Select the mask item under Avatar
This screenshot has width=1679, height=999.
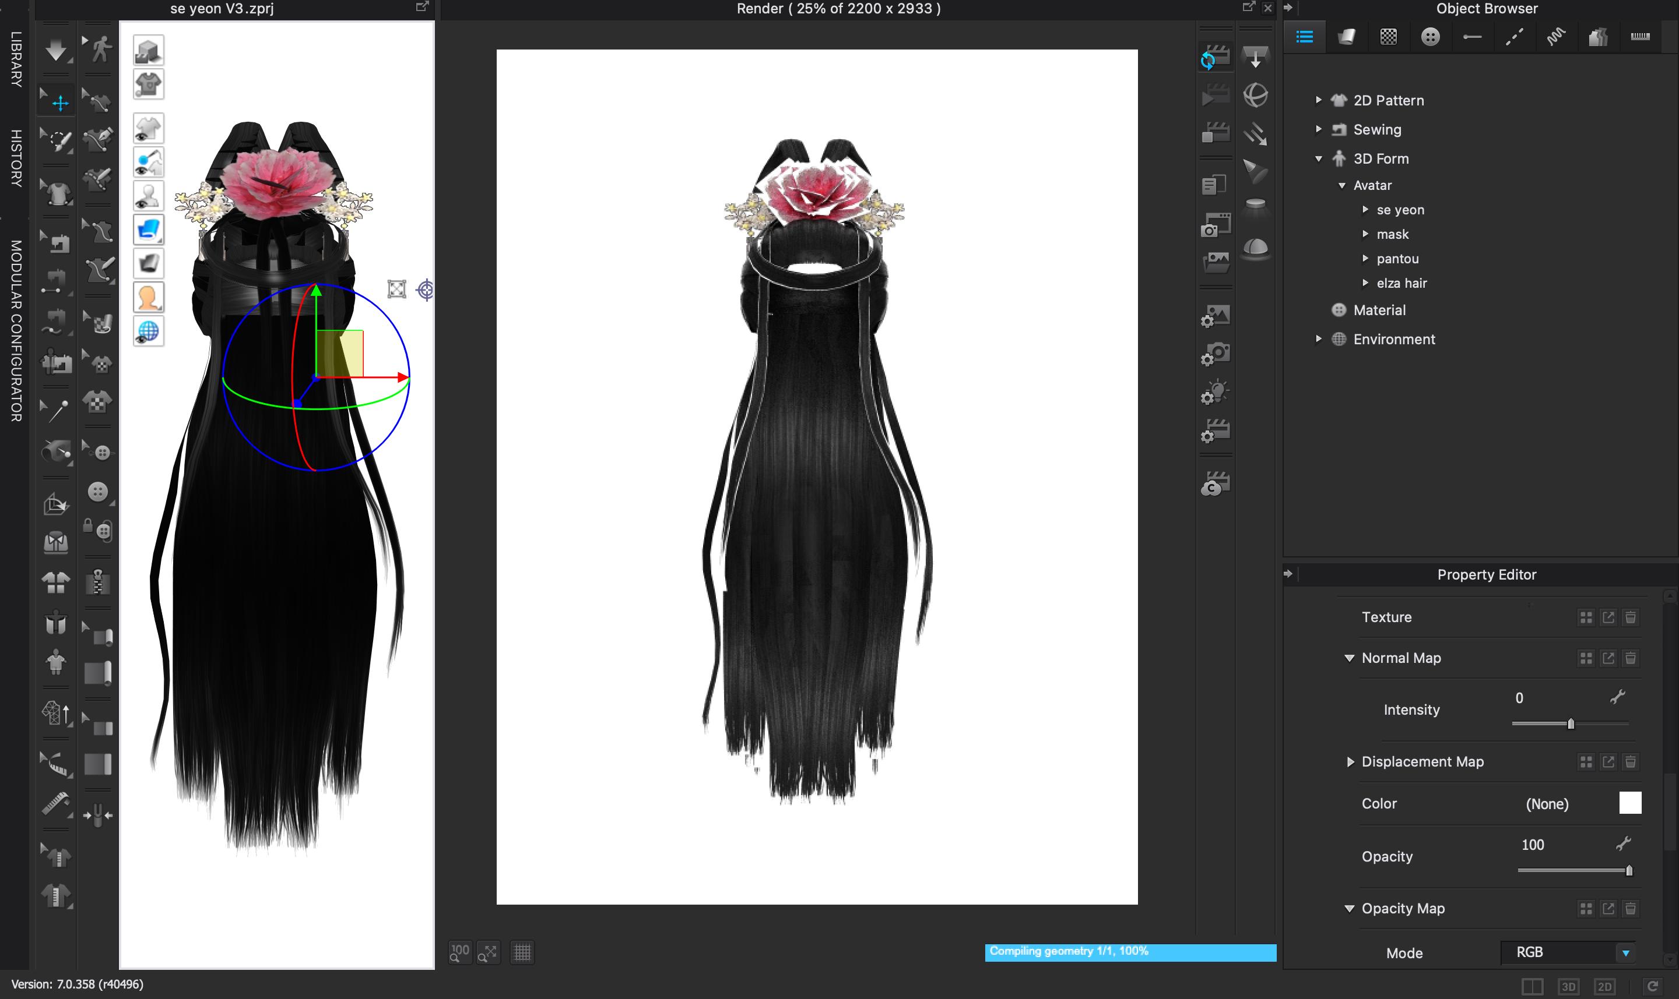pyautogui.click(x=1392, y=234)
